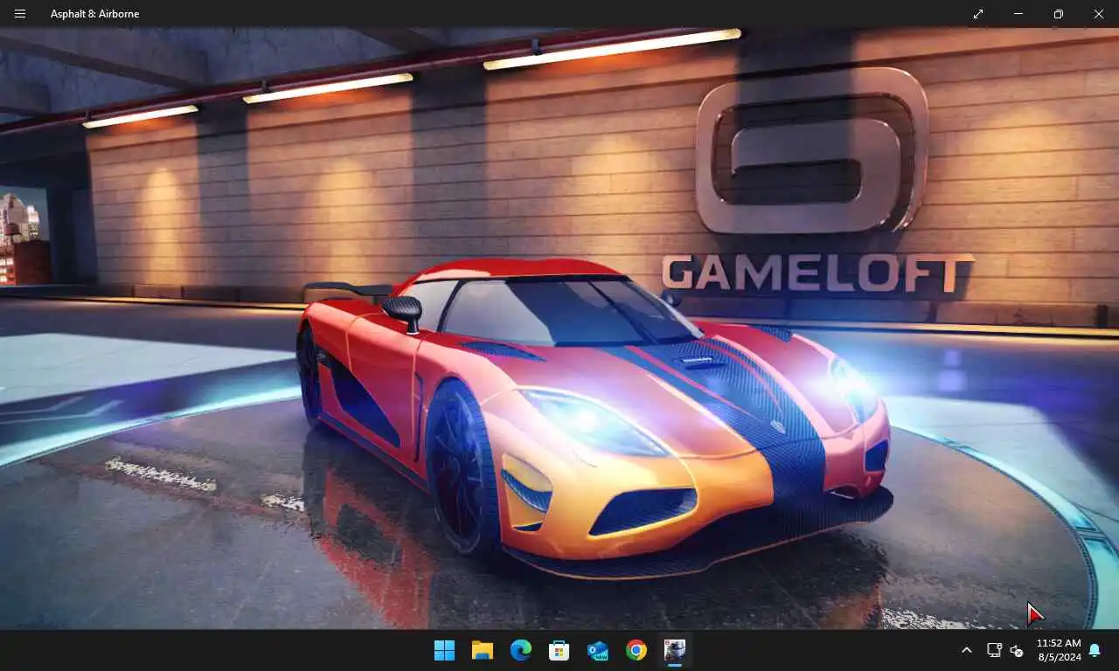Open the muted volume icon in tray
Viewport: 1119px width, 671px height.
click(x=1017, y=650)
